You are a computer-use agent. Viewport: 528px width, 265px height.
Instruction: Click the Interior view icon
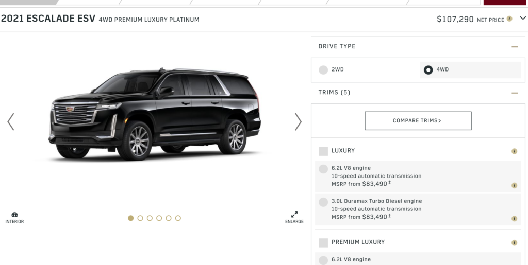(x=14, y=215)
